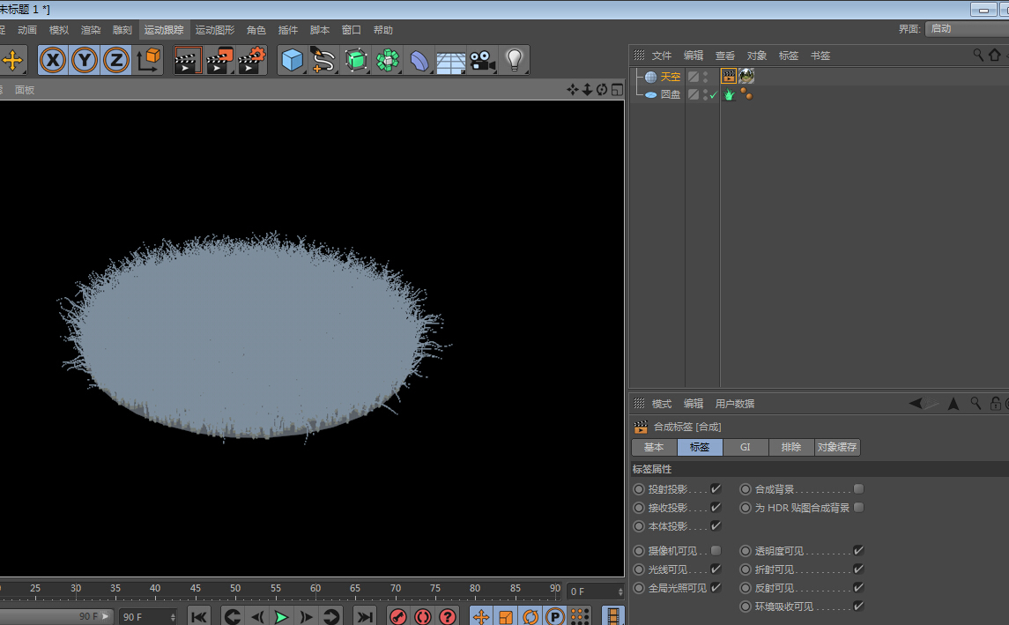Select the 圆盘 object in tree
Viewport: 1009px width, 625px height.
click(670, 94)
